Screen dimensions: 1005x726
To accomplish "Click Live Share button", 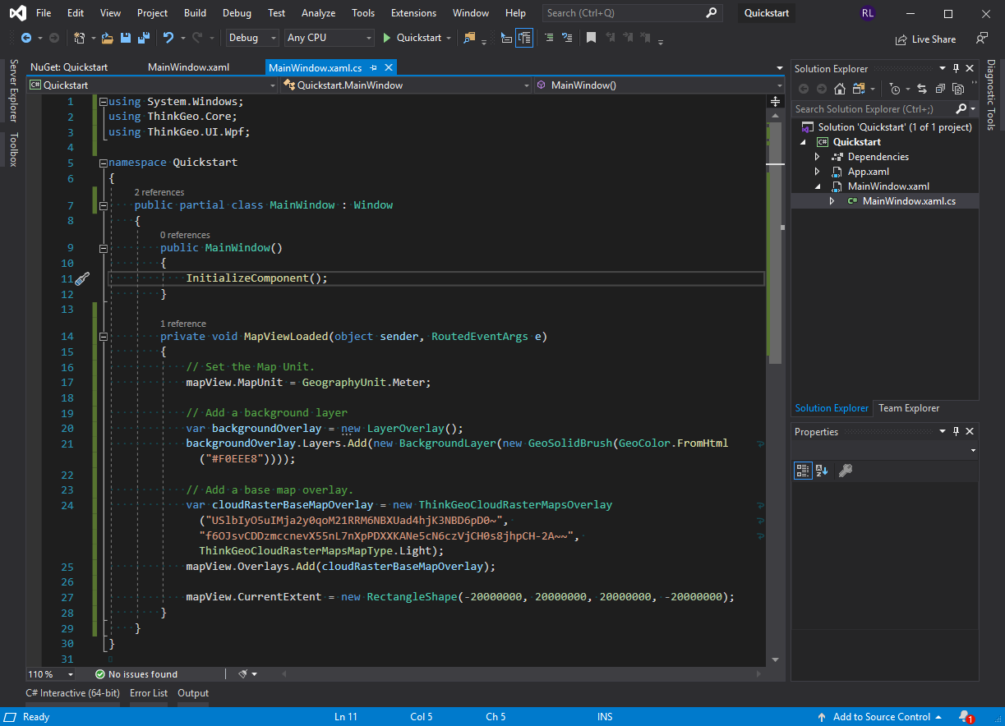I will [x=925, y=39].
